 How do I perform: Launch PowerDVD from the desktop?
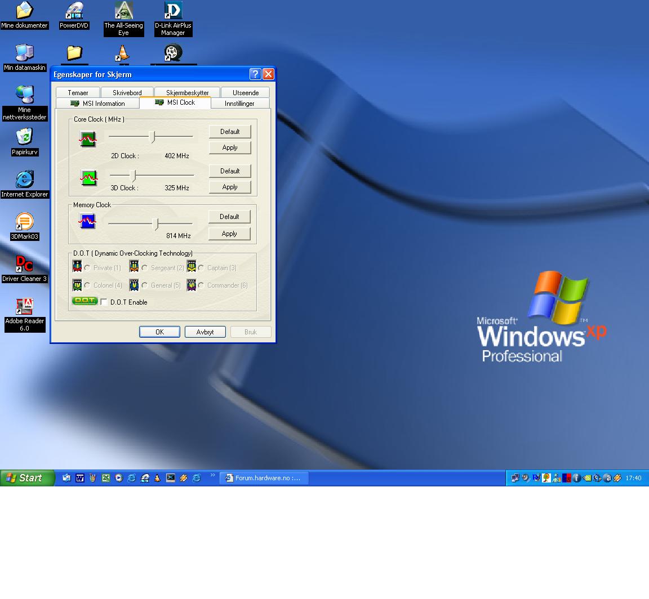(x=74, y=16)
